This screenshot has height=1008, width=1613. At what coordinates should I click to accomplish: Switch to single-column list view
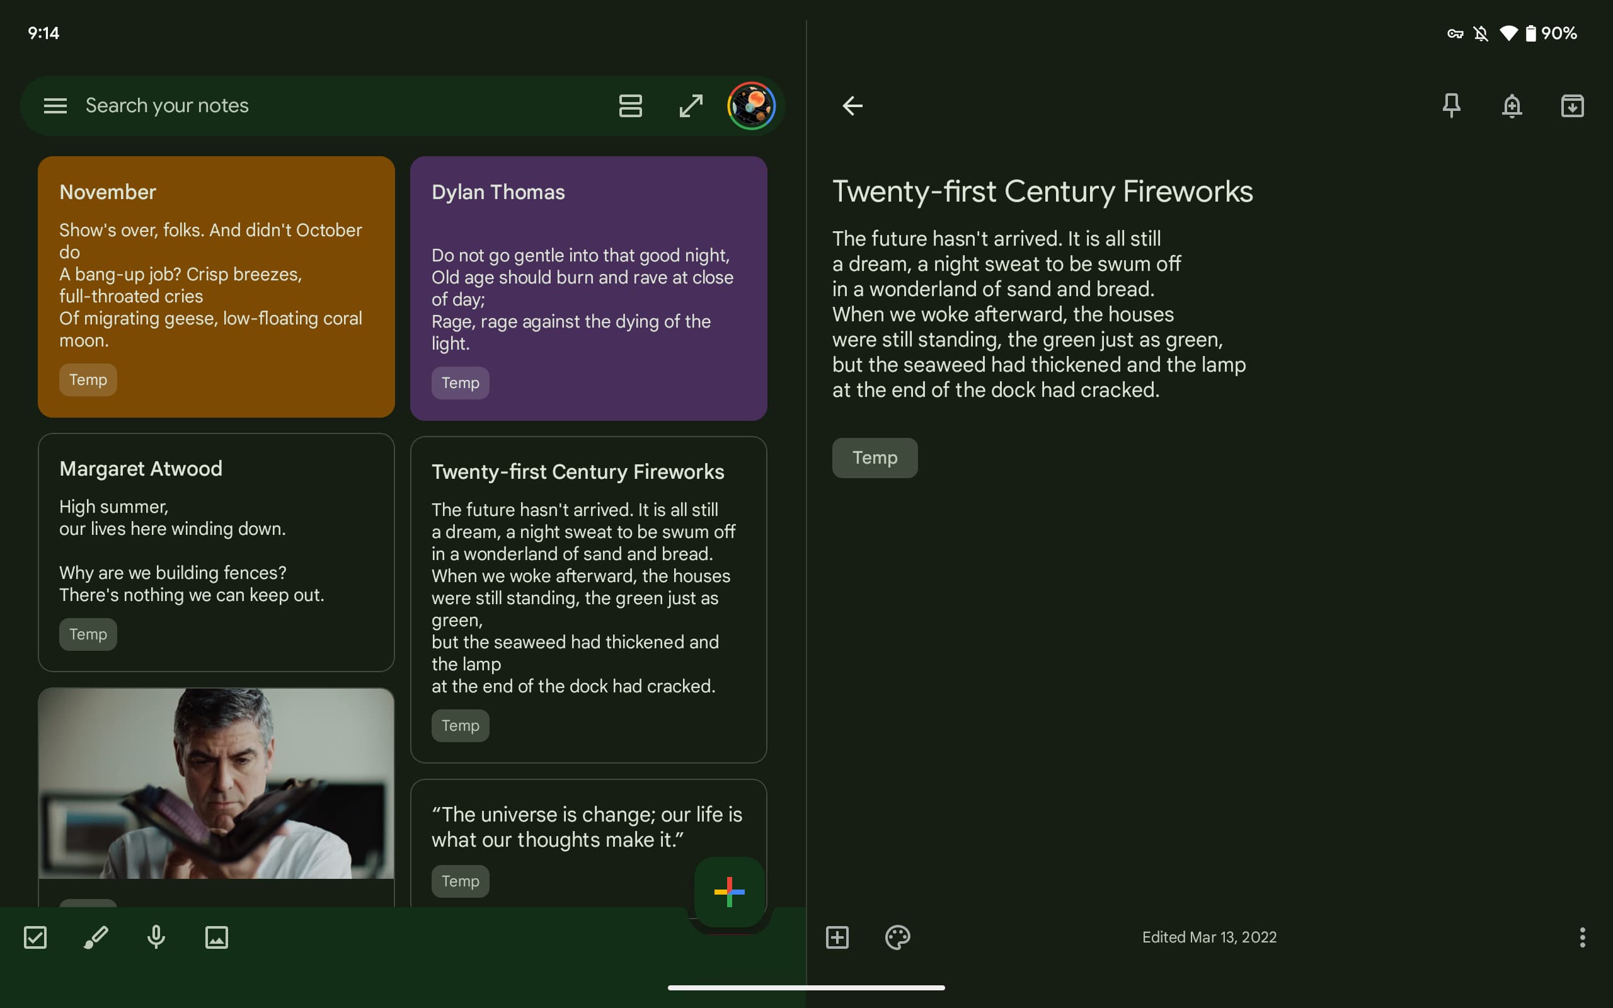[630, 105]
